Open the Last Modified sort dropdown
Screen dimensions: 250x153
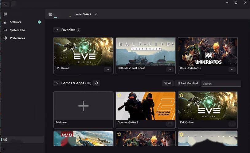click(x=187, y=83)
